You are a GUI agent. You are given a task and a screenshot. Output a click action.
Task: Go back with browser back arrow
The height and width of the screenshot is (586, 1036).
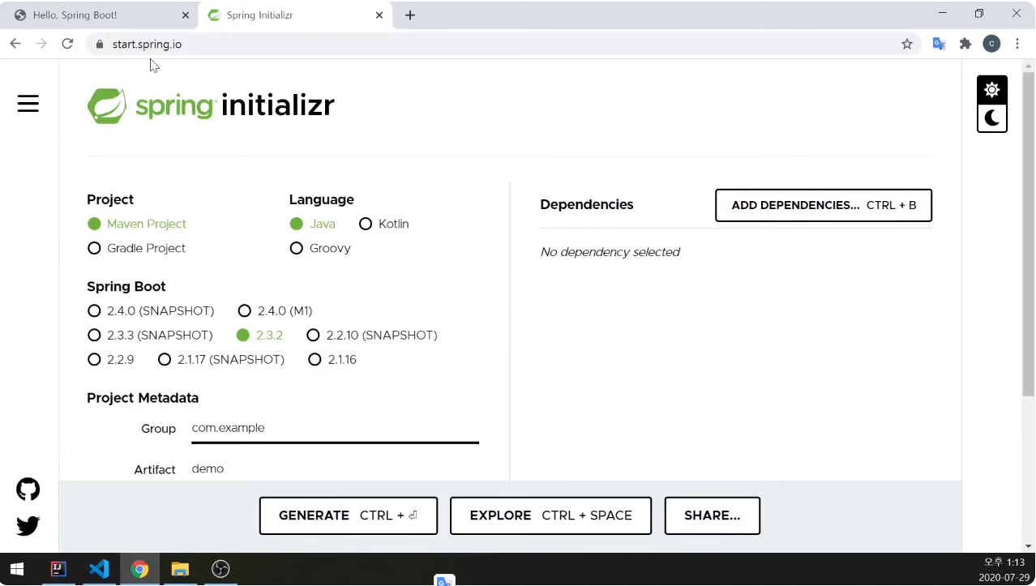tap(15, 44)
